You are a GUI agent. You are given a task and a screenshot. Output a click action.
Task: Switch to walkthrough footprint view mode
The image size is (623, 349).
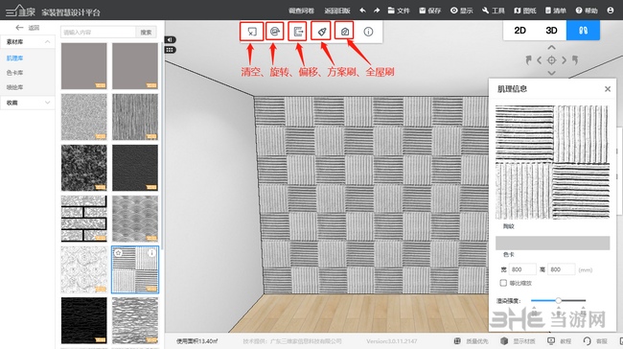tap(583, 31)
